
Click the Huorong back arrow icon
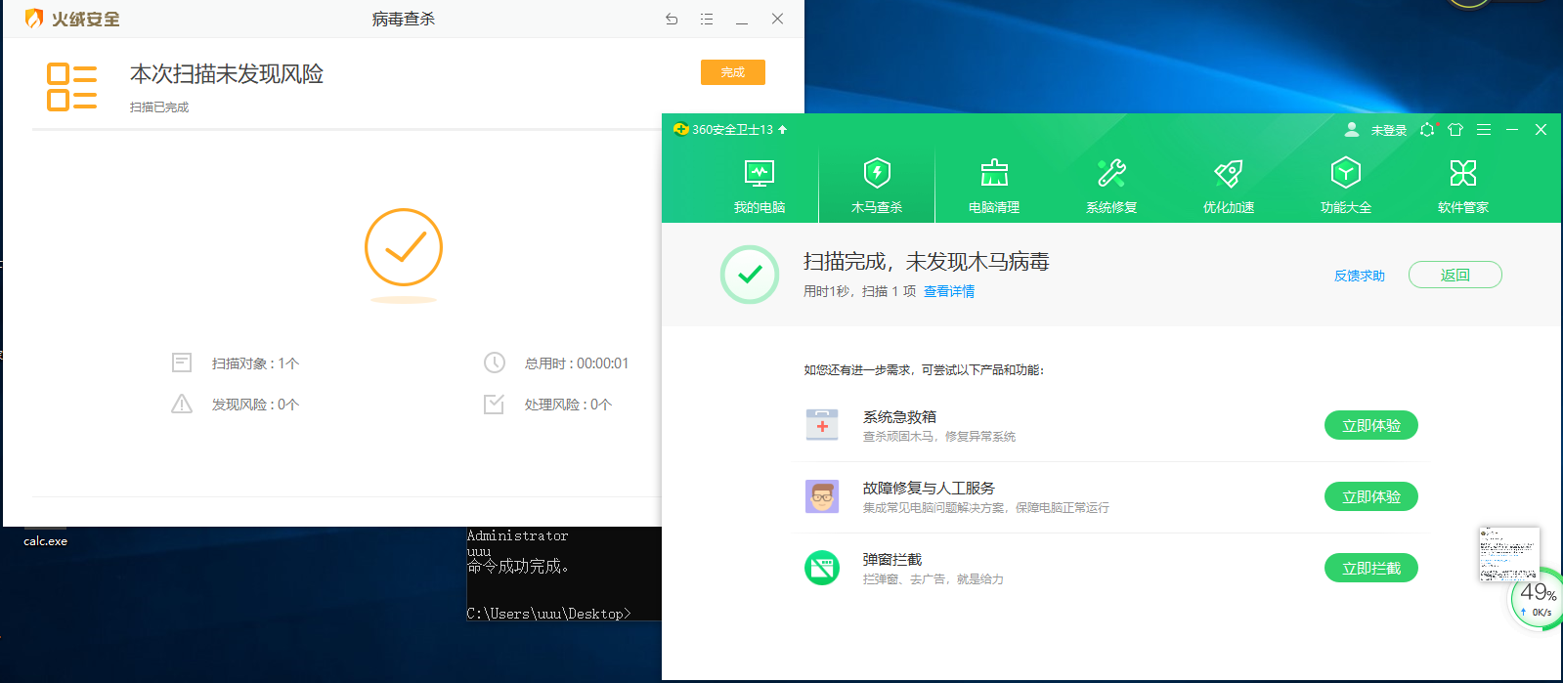[672, 19]
